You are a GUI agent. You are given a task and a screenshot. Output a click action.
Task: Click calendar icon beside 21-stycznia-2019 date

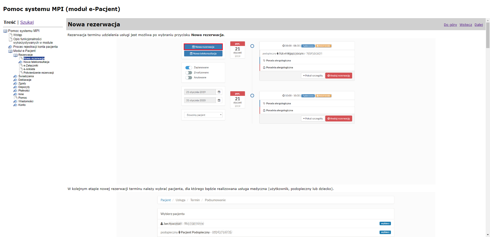pos(219,92)
